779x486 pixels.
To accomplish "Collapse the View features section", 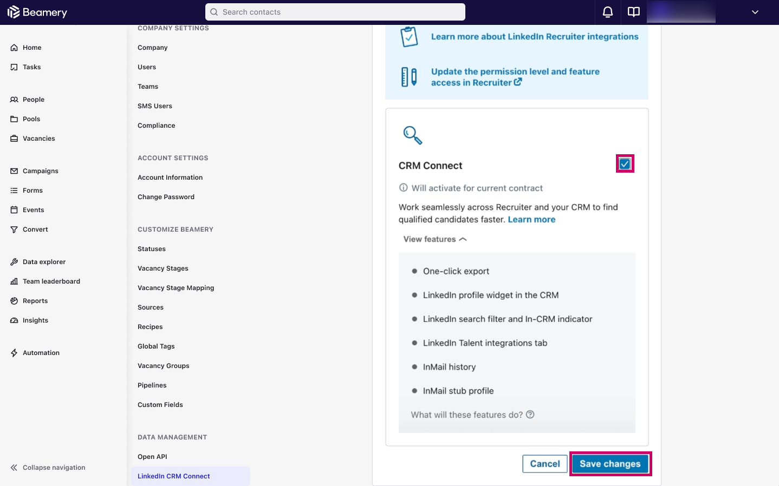I will coord(434,239).
